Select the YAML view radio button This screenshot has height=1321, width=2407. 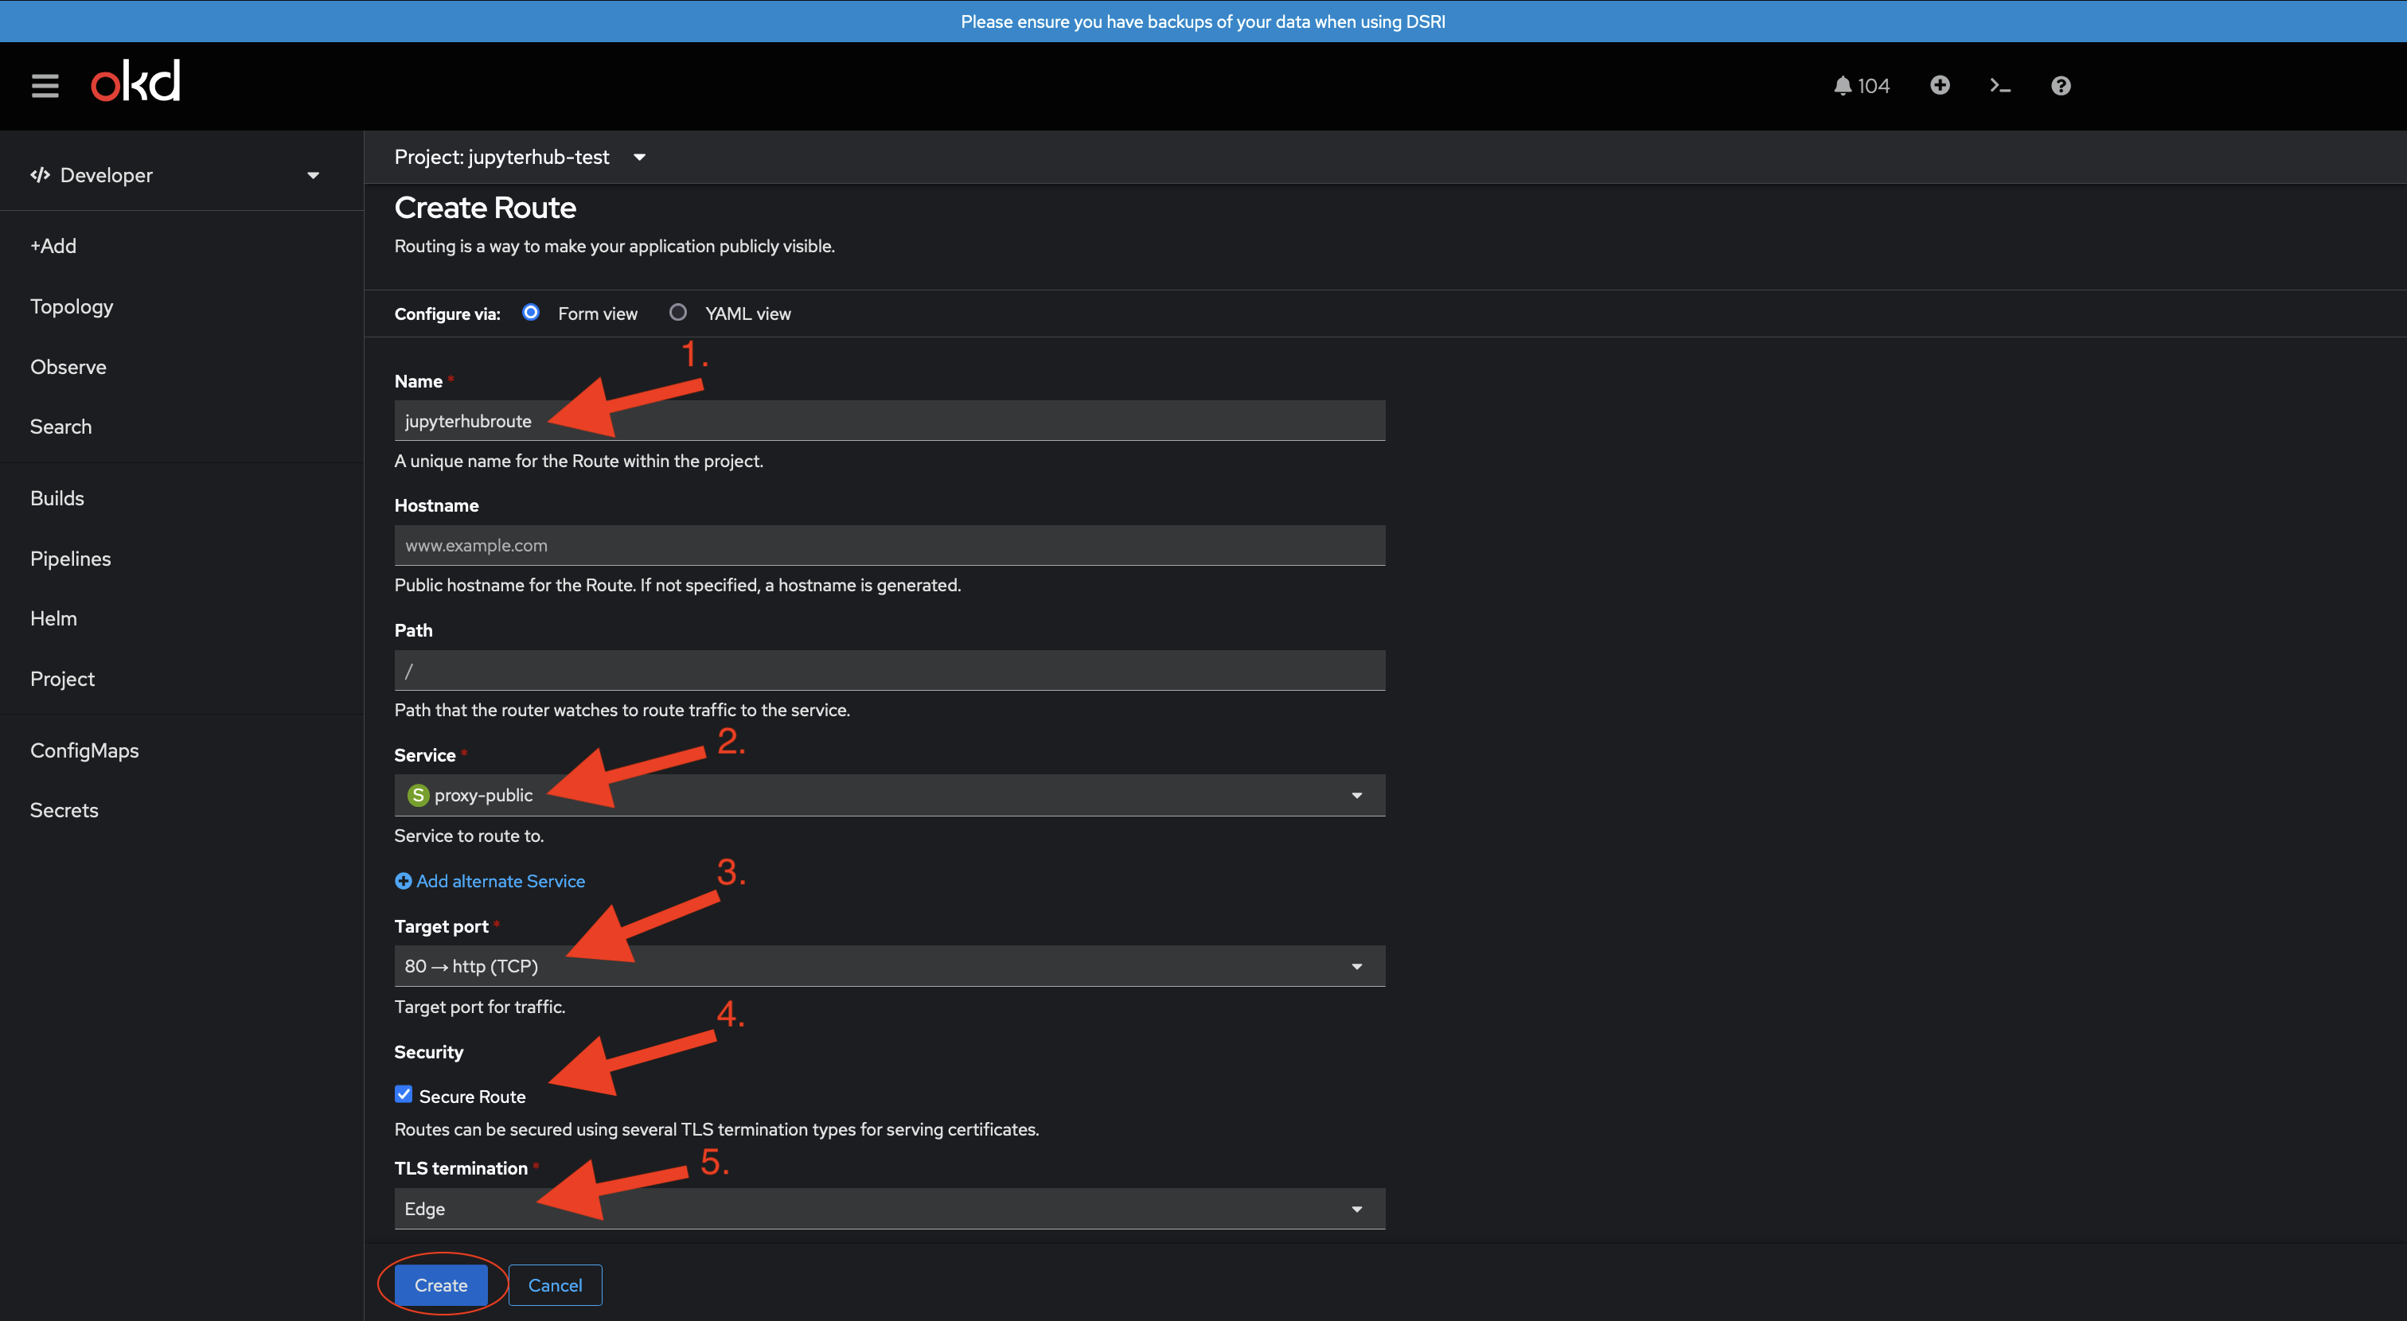pyautogui.click(x=678, y=313)
